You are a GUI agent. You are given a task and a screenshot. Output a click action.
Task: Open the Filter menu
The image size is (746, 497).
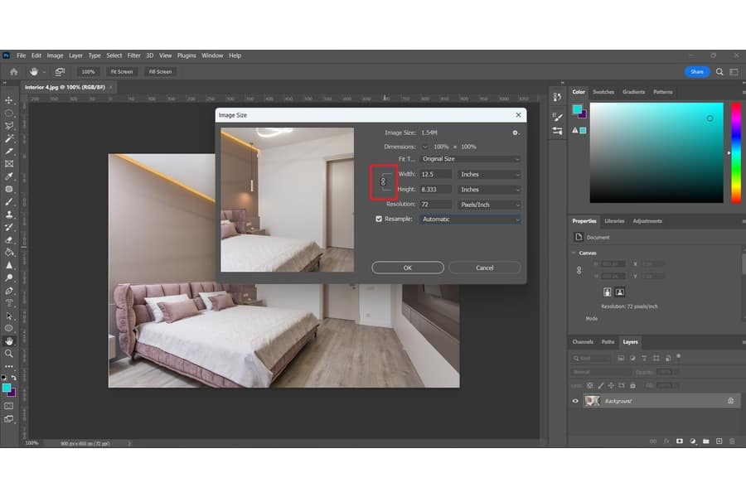point(133,55)
